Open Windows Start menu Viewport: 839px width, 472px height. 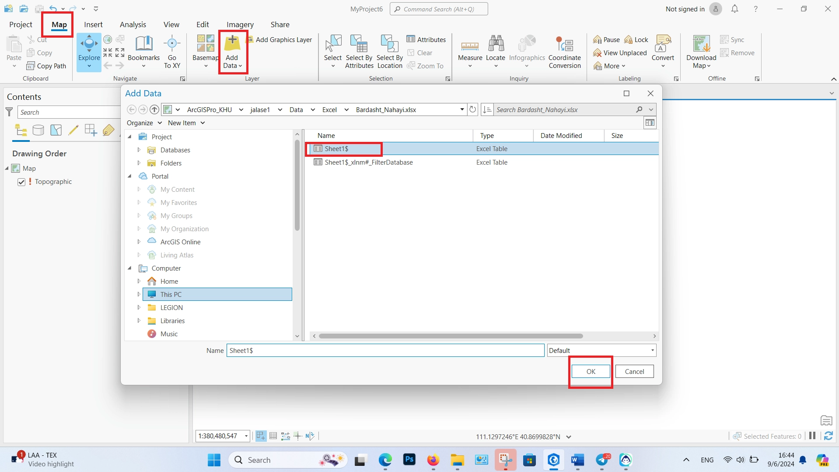214,460
